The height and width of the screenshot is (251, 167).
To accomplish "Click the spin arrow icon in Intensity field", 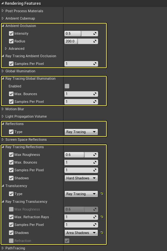I will (x=95, y=33).
